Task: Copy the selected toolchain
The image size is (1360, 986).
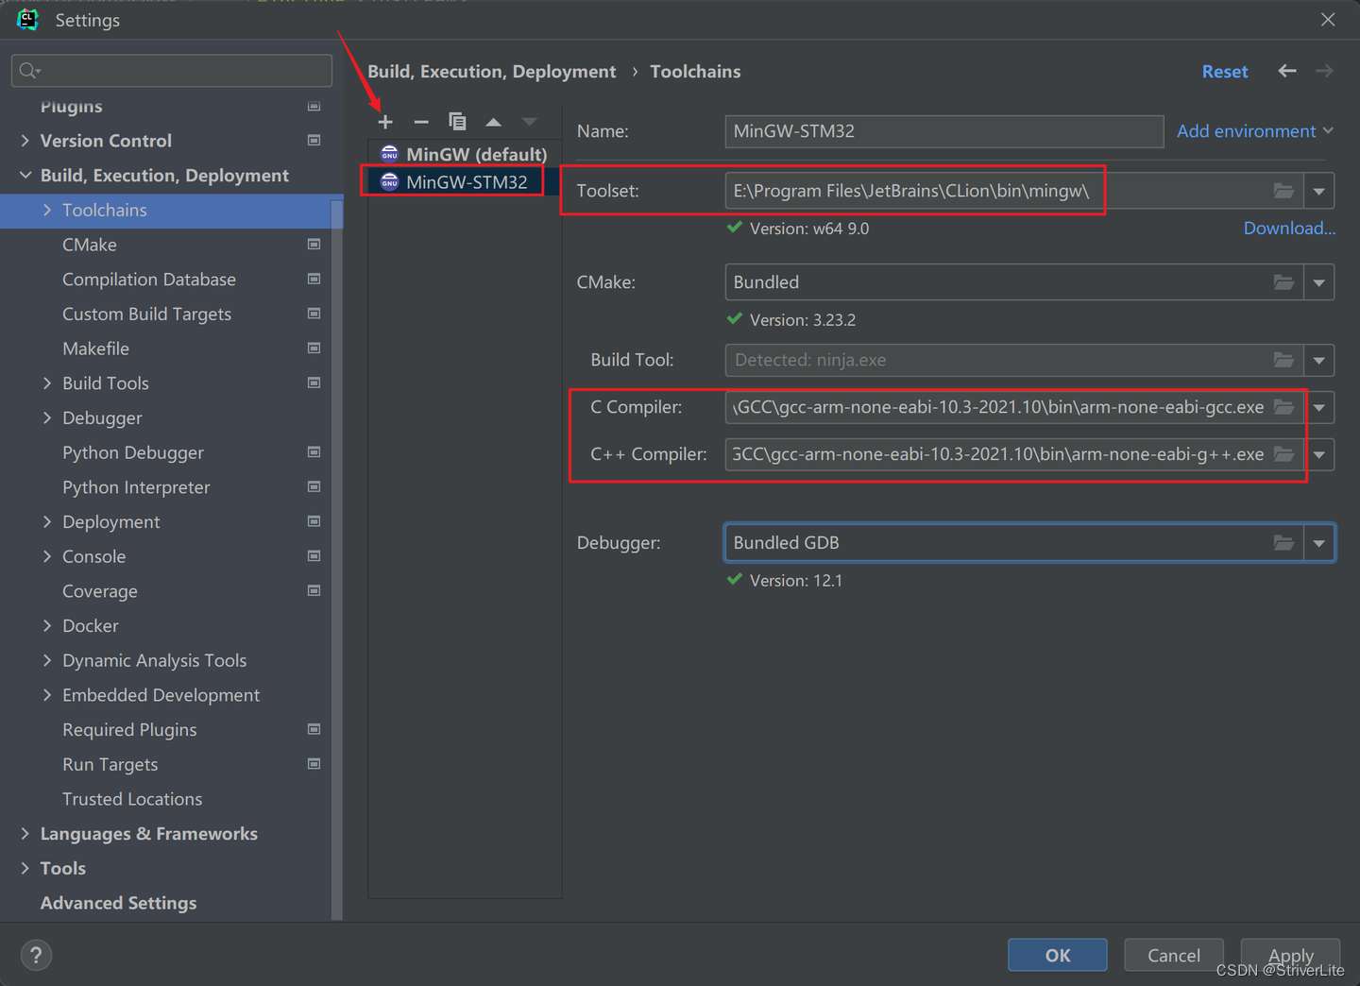Action: [457, 122]
